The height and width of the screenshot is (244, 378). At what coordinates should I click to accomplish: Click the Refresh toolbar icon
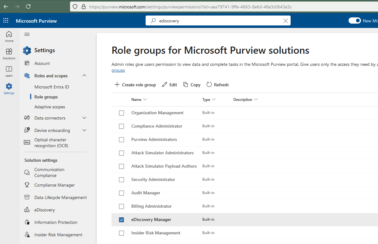209,85
